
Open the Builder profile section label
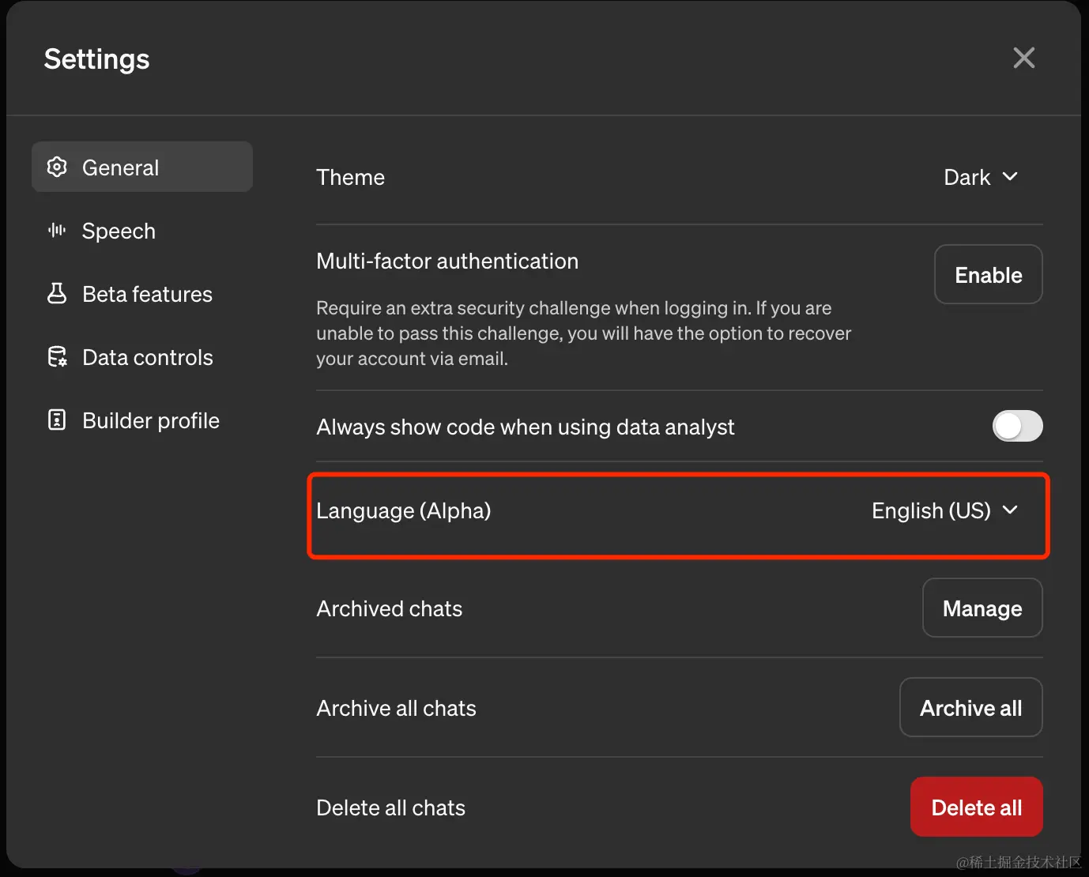151,420
